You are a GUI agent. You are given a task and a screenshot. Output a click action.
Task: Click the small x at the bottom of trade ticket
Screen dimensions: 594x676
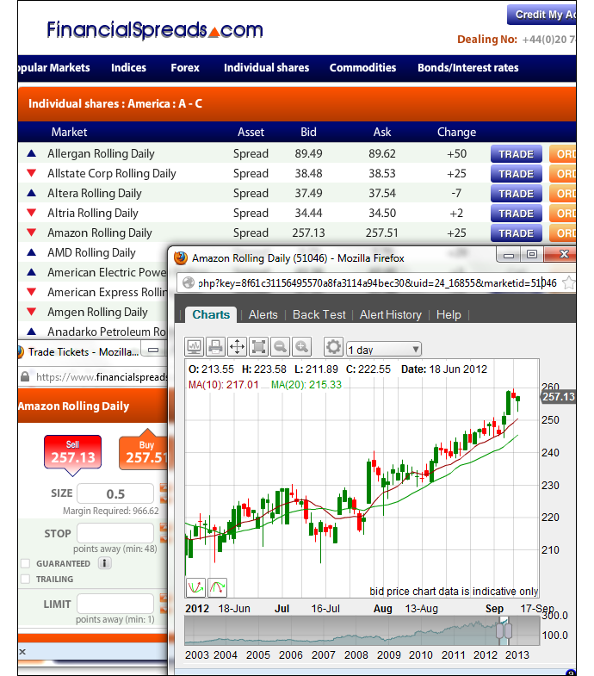pos(23,651)
